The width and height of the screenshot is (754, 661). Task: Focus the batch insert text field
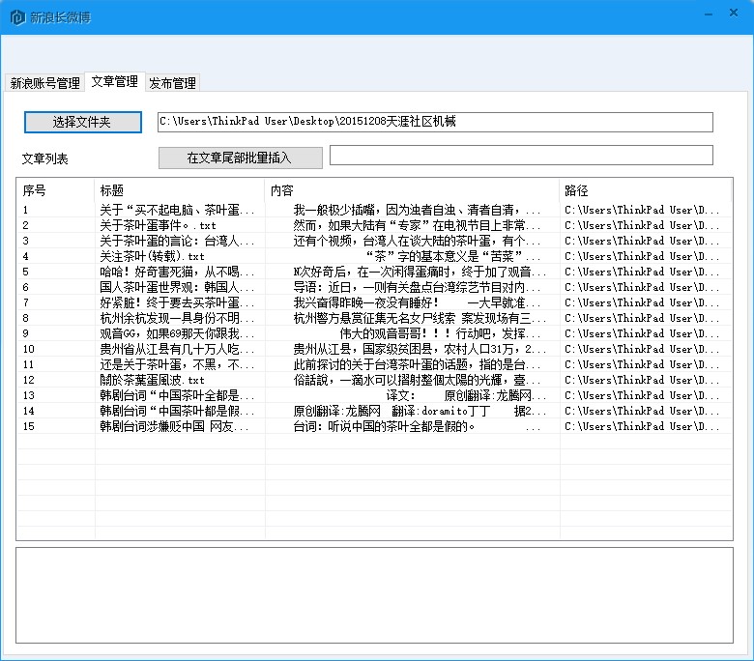click(521, 156)
